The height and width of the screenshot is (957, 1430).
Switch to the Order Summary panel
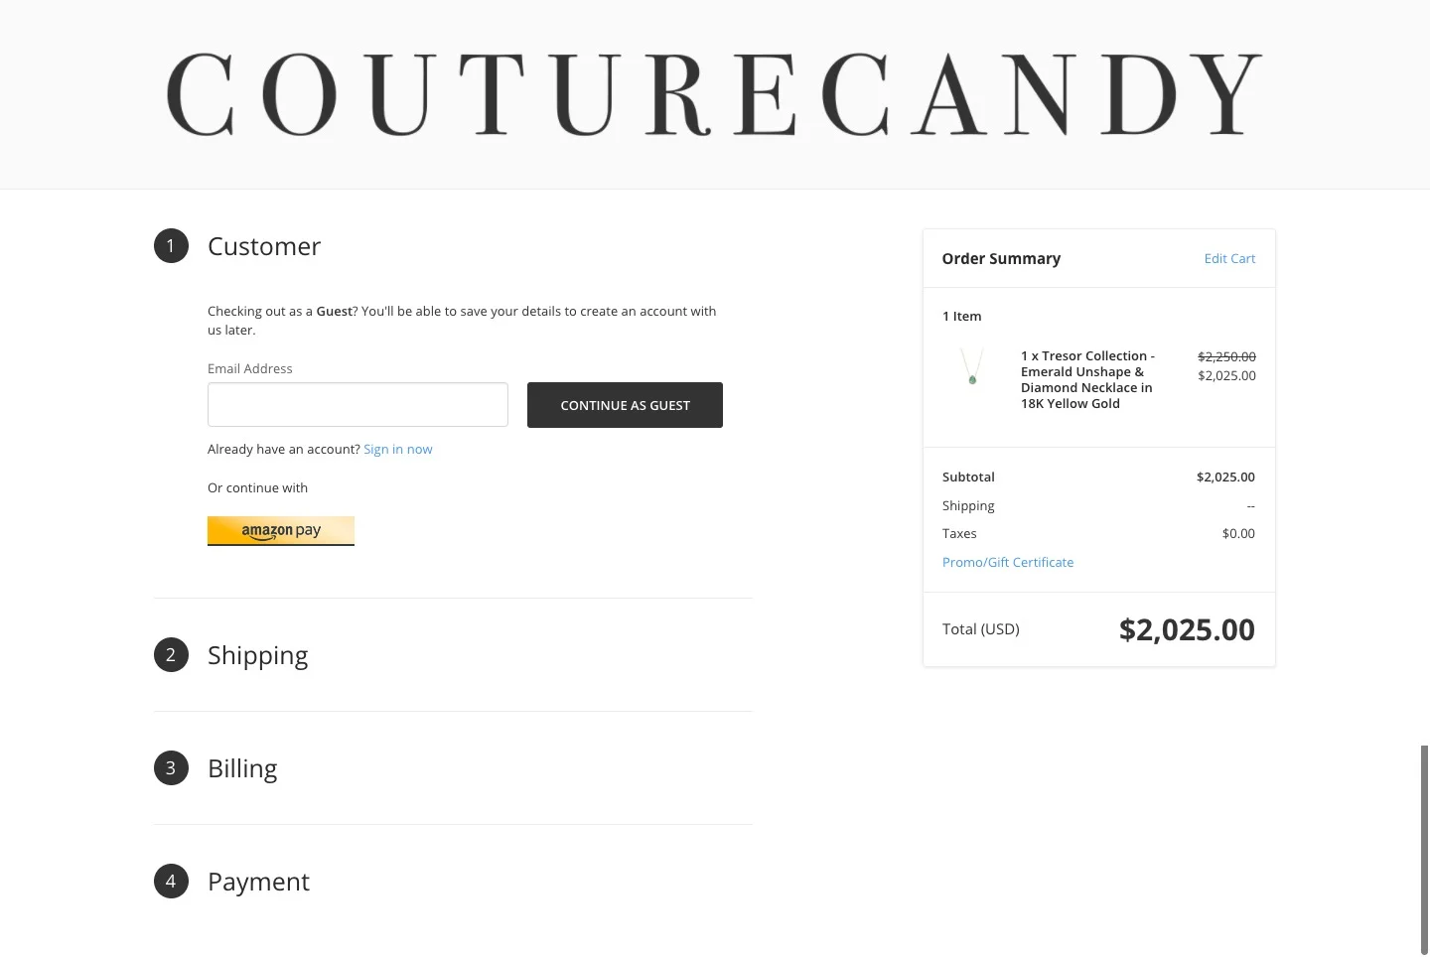(1001, 258)
